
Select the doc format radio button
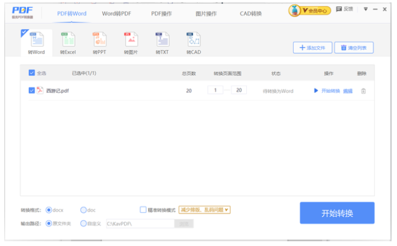[83, 209]
